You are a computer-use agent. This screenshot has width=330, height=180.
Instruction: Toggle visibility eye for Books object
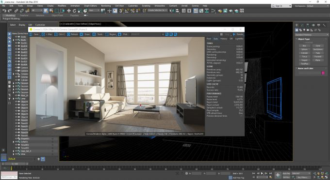pos(16,37)
